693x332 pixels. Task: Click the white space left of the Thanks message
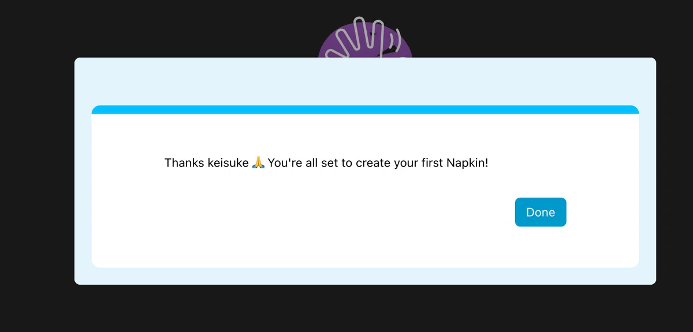128,163
